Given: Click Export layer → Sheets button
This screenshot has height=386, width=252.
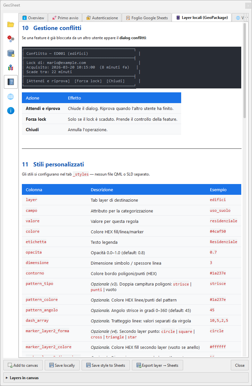Looking at the screenshot, I should pyautogui.click(x=157, y=365).
